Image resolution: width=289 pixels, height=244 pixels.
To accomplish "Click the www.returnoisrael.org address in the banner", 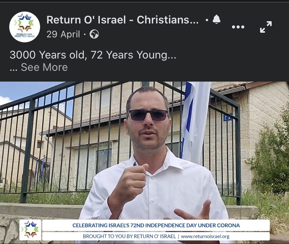I will pyautogui.click(x=205, y=236).
